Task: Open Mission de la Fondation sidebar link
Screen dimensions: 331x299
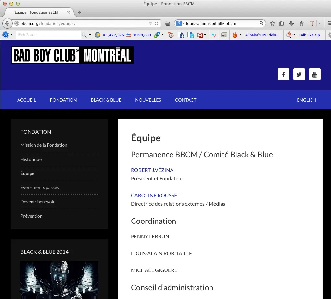Action: pos(44,145)
